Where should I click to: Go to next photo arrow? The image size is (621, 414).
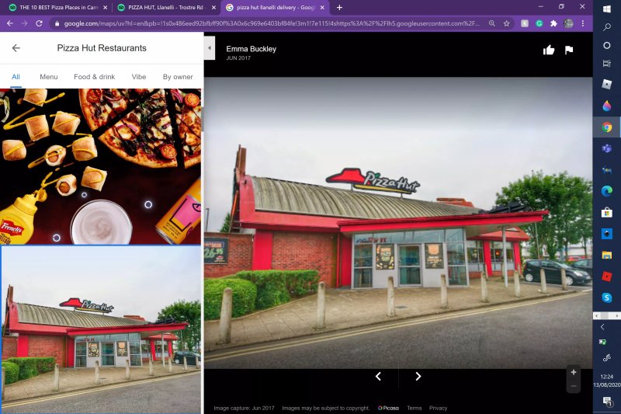(418, 377)
